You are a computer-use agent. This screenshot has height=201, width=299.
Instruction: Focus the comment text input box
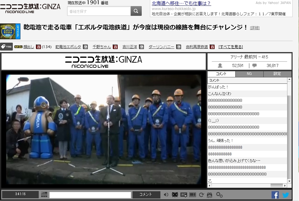(x=90, y=195)
